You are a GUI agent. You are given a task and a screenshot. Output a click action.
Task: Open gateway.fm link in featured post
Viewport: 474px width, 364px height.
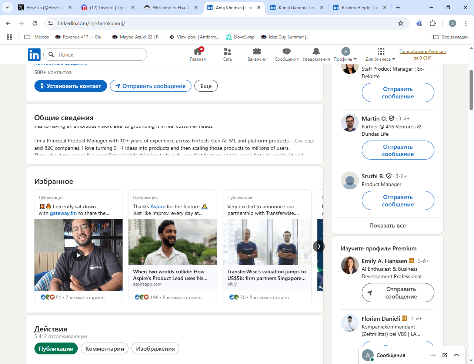click(63, 213)
